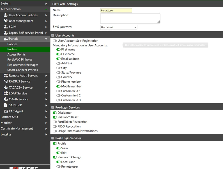Enable Remote user password change toggle
The height and width of the screenshot is (169, 223).
(58, 166)
